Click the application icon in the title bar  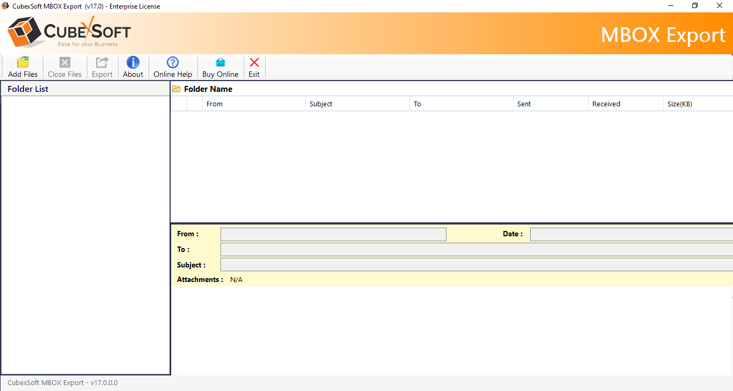5,6
